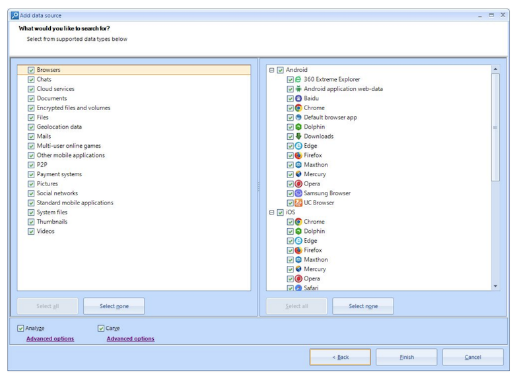Viewport: 515px width, 380px height.
Task: Select the Documents category row
Action: (134, 98)
